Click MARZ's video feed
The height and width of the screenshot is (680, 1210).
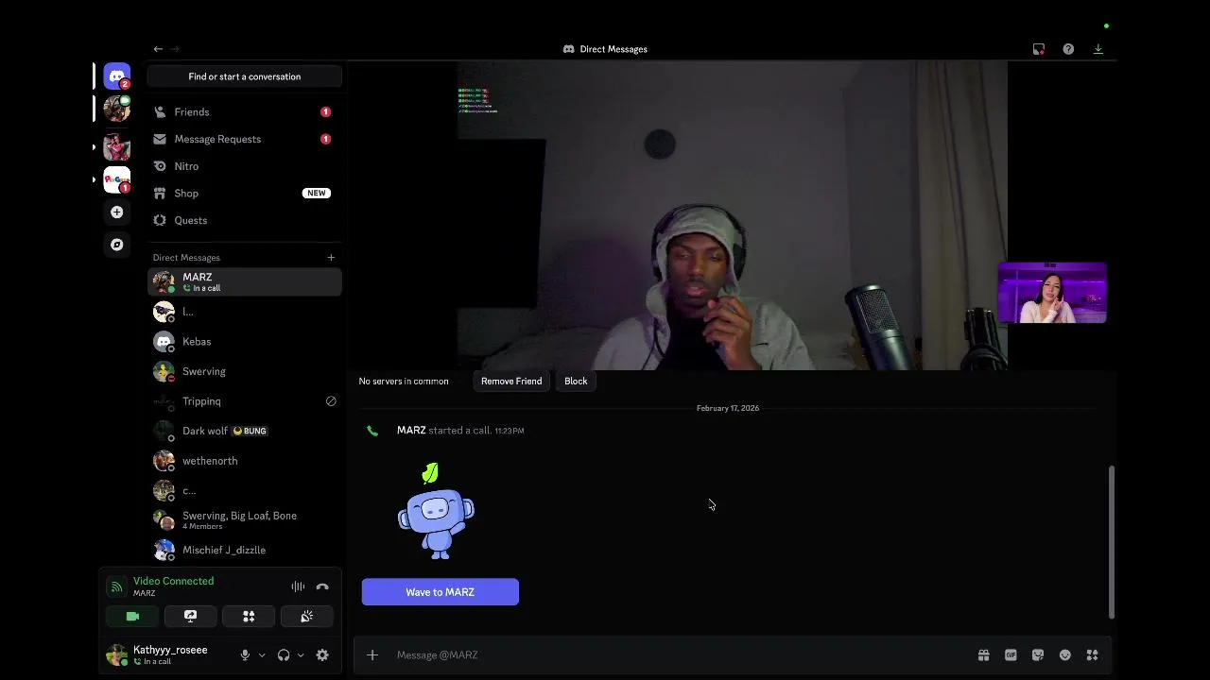click(733, 215)
